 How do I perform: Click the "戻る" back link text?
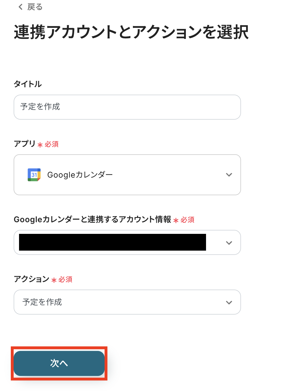[x=35, y=7]
